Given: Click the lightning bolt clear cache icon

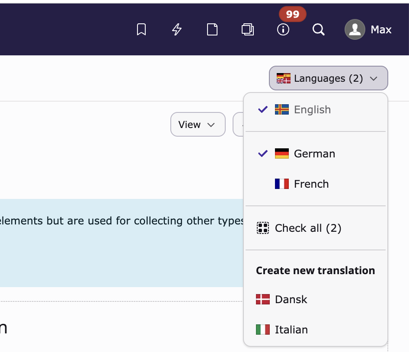Looking at the screenshot, I should tap(177, 29).
